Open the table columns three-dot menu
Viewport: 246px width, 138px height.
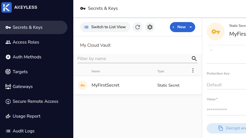coord(193,70)
